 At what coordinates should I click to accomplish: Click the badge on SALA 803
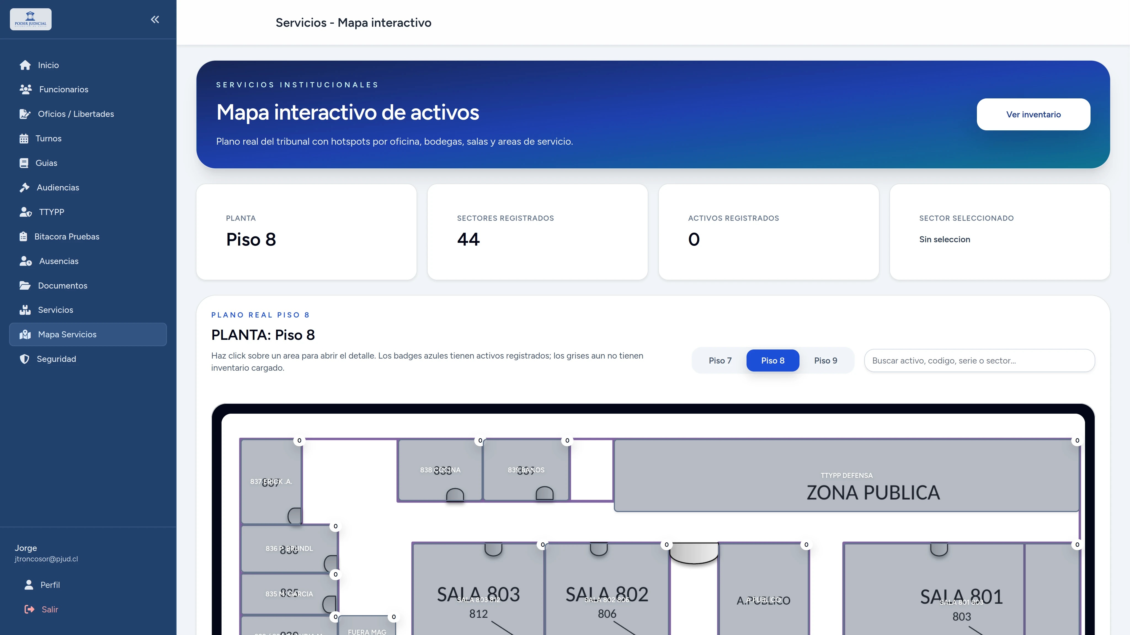(x=543, y=545)
